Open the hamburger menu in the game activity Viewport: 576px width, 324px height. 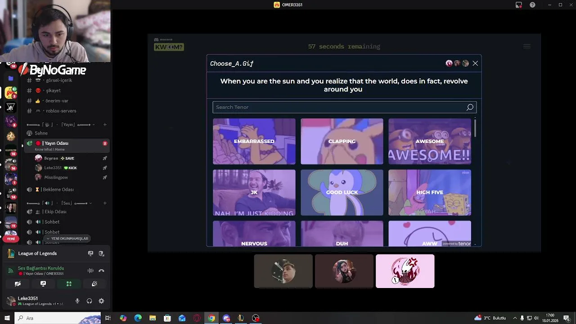(x=526, y=46)
